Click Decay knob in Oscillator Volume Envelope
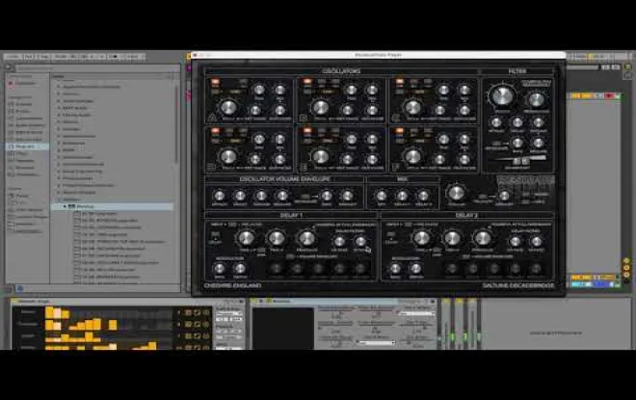 click(x=240, y=196)
